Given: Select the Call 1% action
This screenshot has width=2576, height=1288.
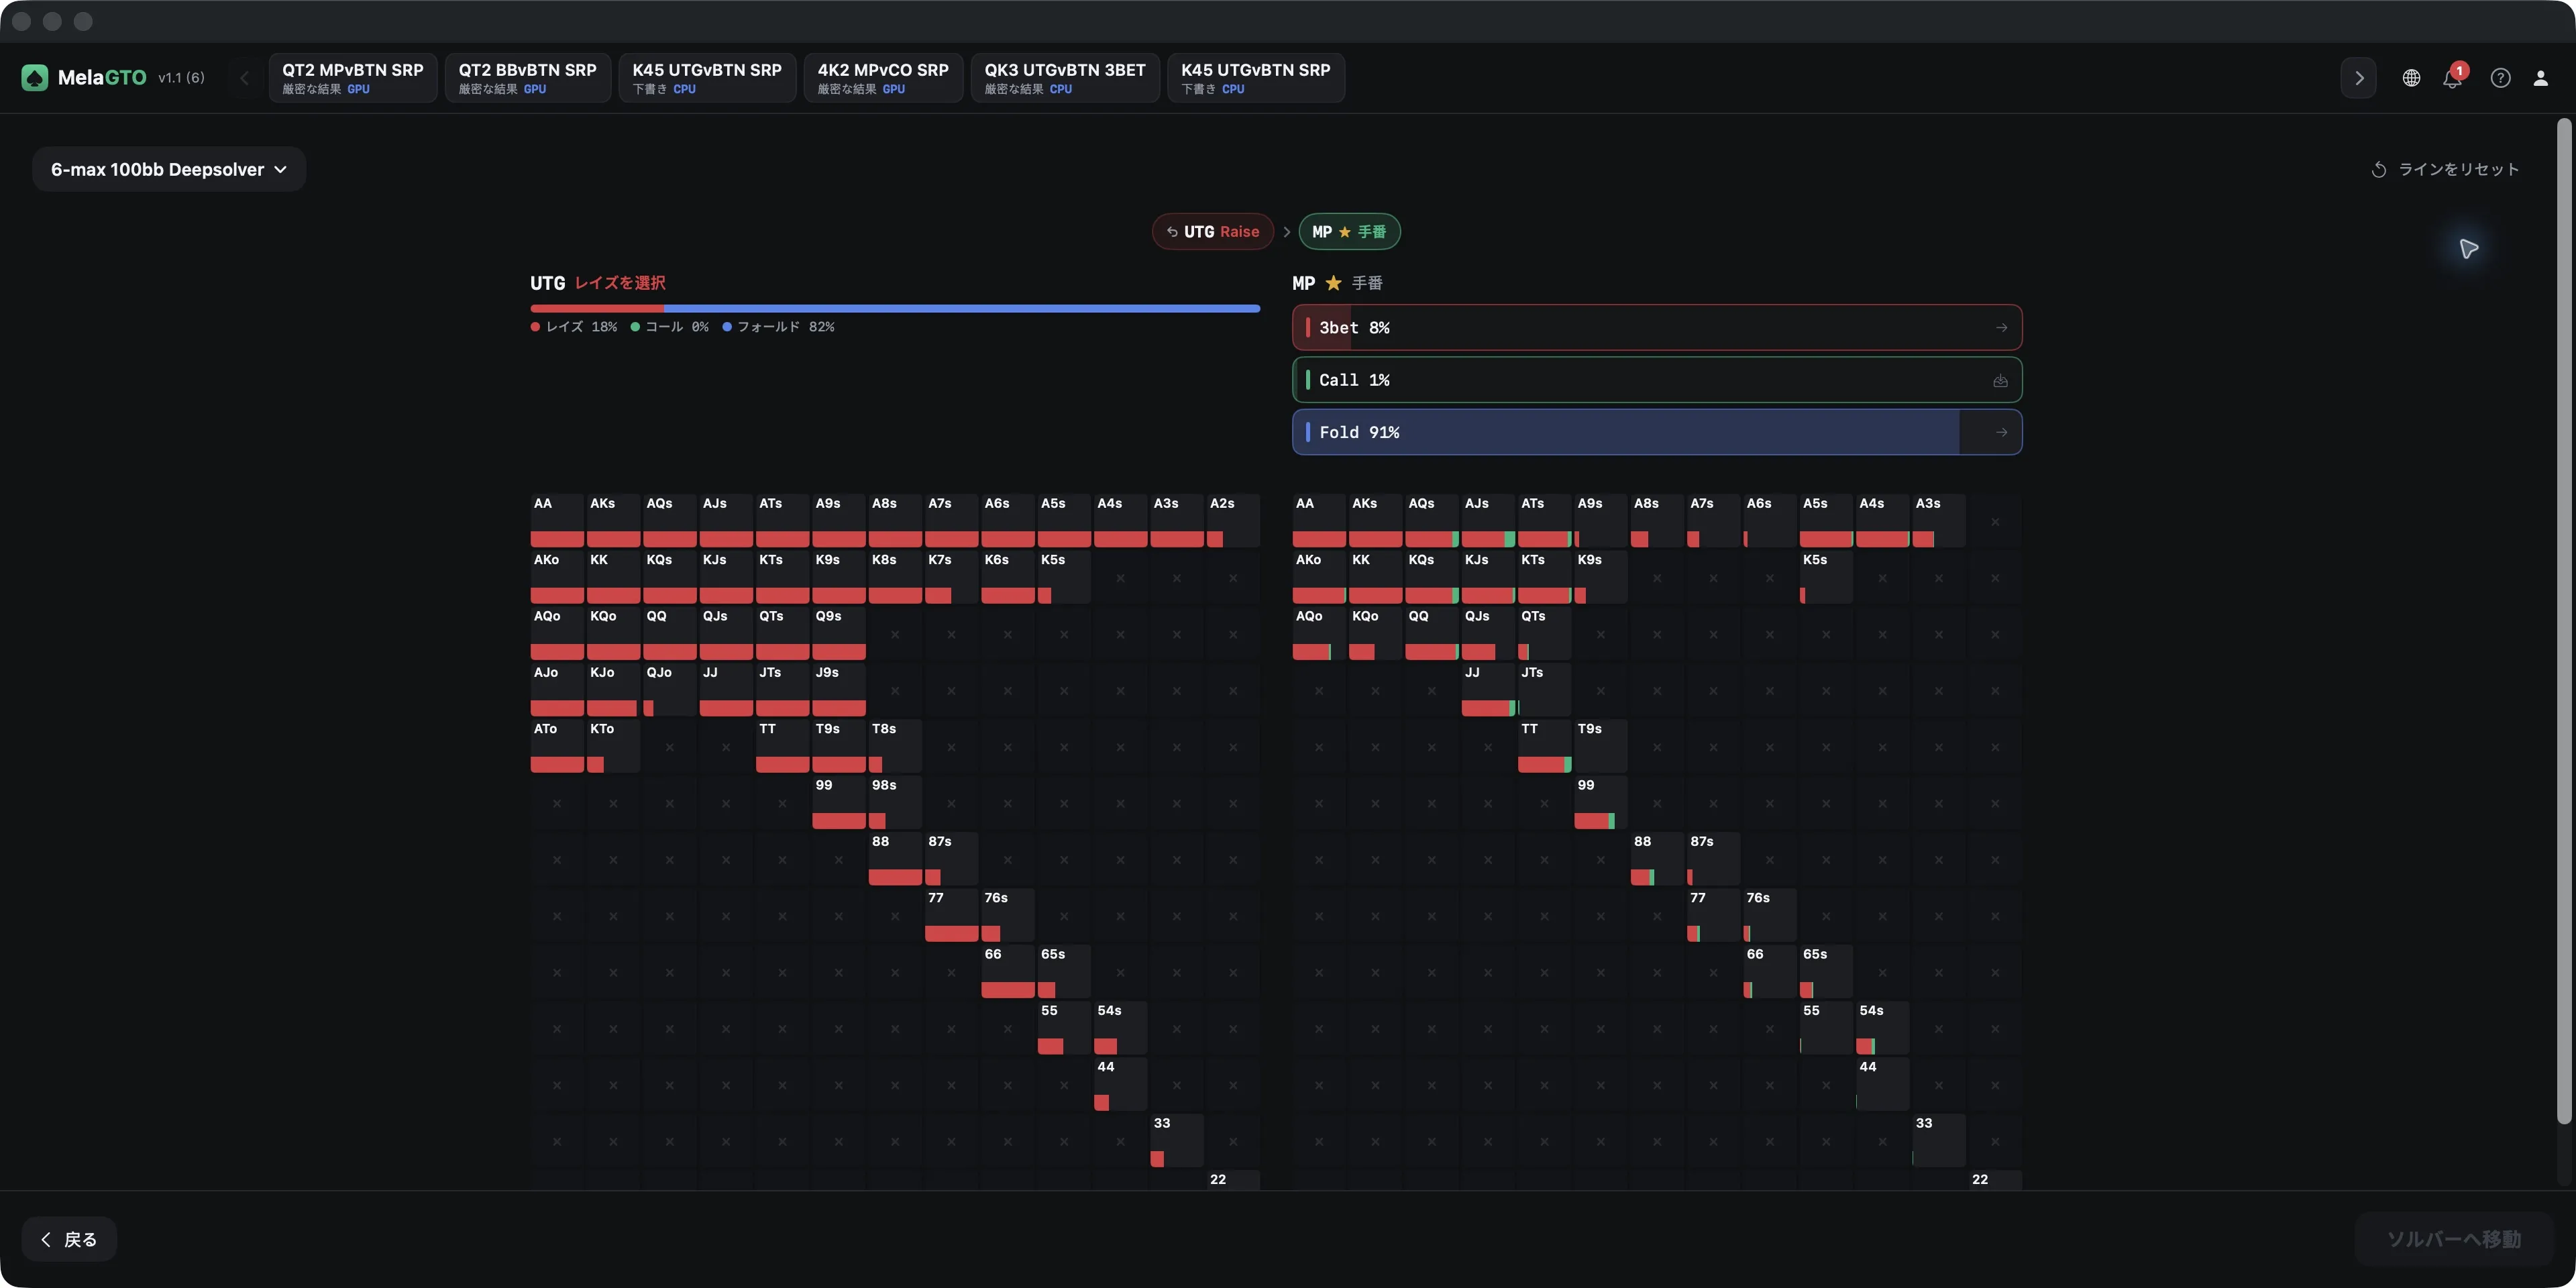Looking at the screenshot, I should 1657,380.
